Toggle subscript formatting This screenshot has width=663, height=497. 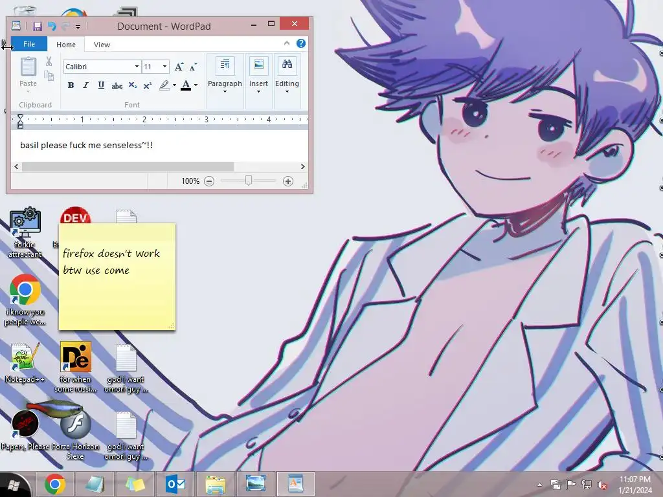132,85
